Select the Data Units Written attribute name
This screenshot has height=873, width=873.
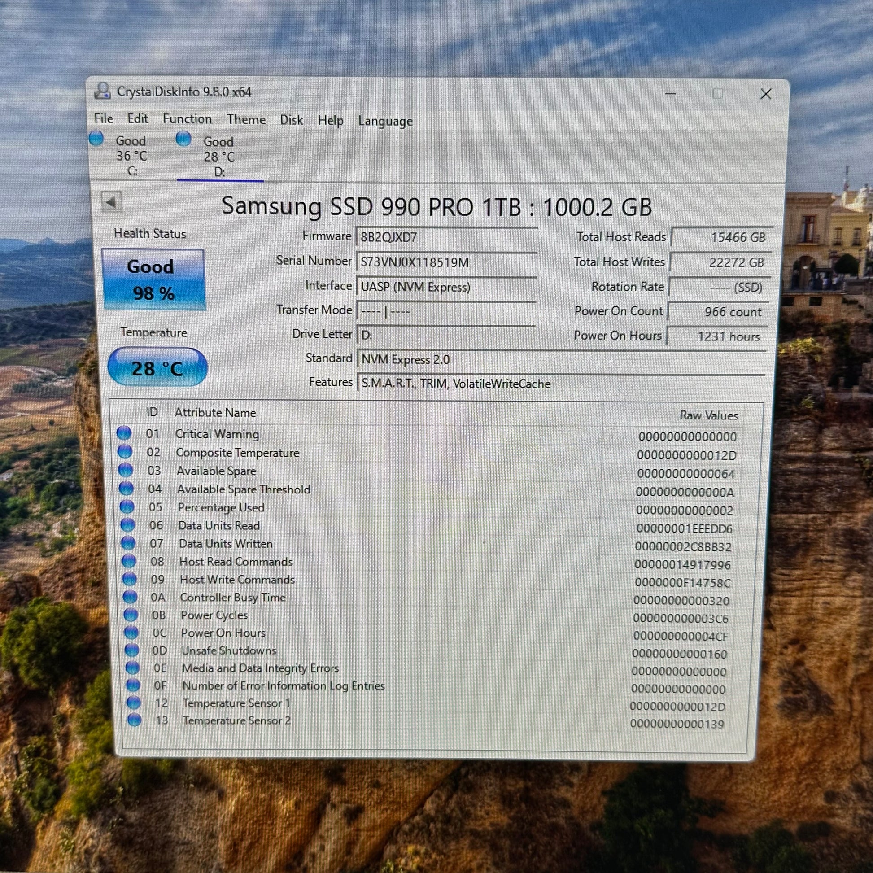tap(226, 544)
